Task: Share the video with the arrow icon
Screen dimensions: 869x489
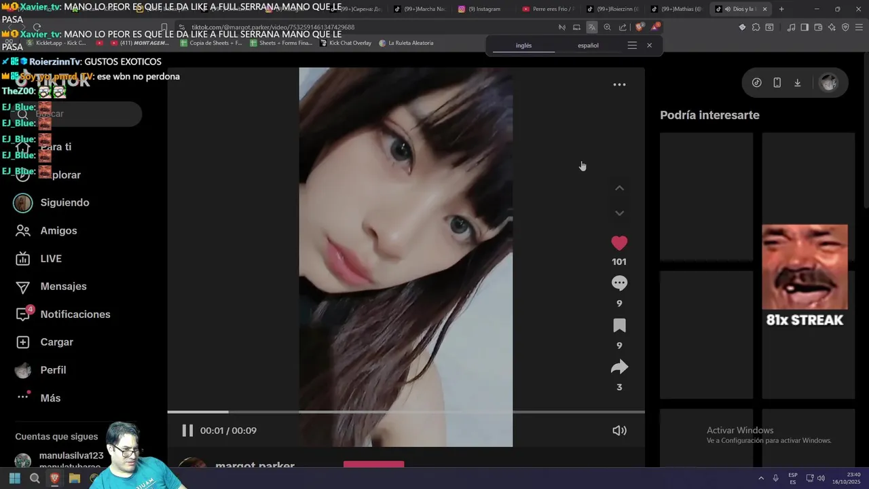Action: pyautogui.click(x=619, y=367)
